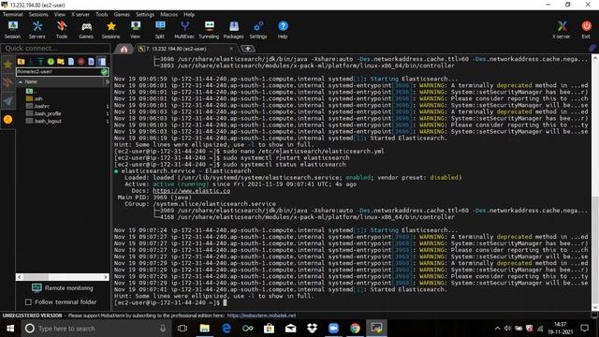Open the Tools sidebar tab

[7, 82]
